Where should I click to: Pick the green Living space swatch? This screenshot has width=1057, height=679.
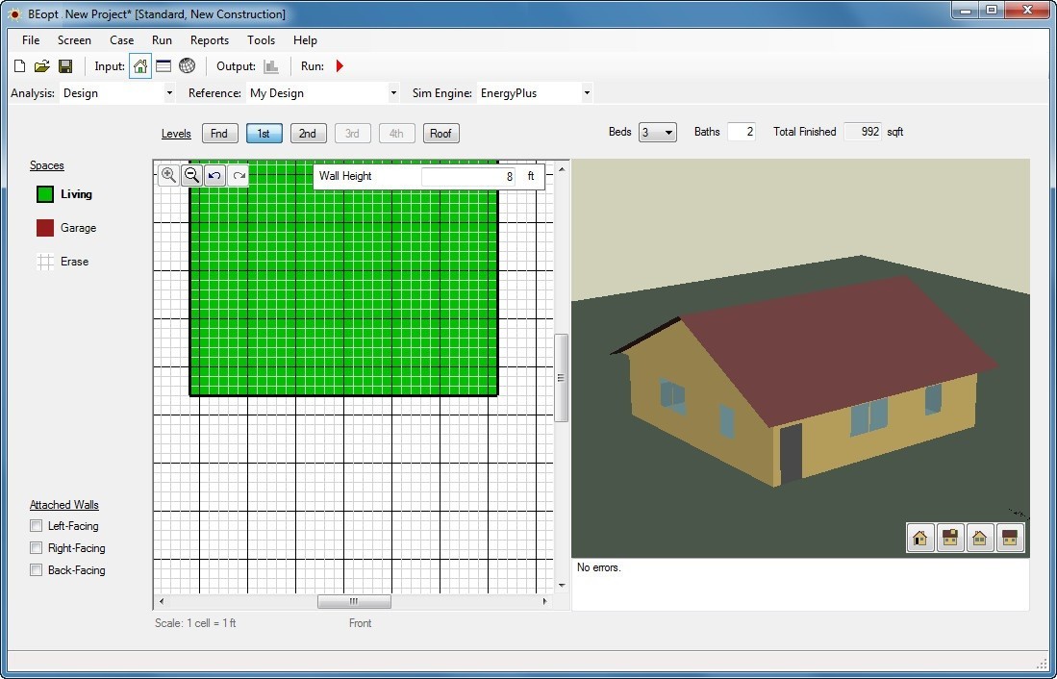45,194
